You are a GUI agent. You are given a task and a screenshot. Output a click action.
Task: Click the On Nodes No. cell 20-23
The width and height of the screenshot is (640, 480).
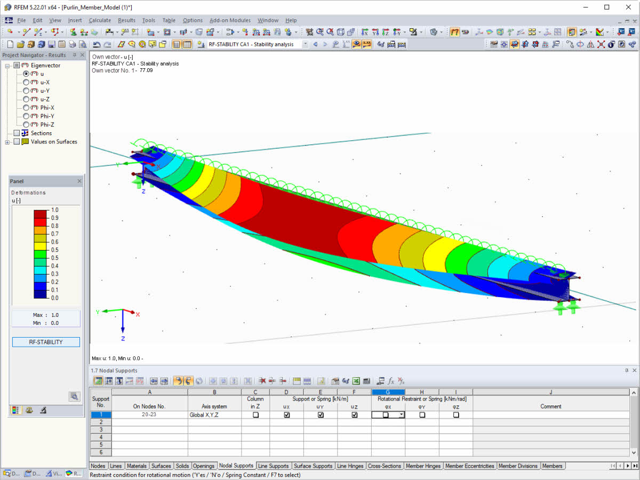click(x=149, y=414)
